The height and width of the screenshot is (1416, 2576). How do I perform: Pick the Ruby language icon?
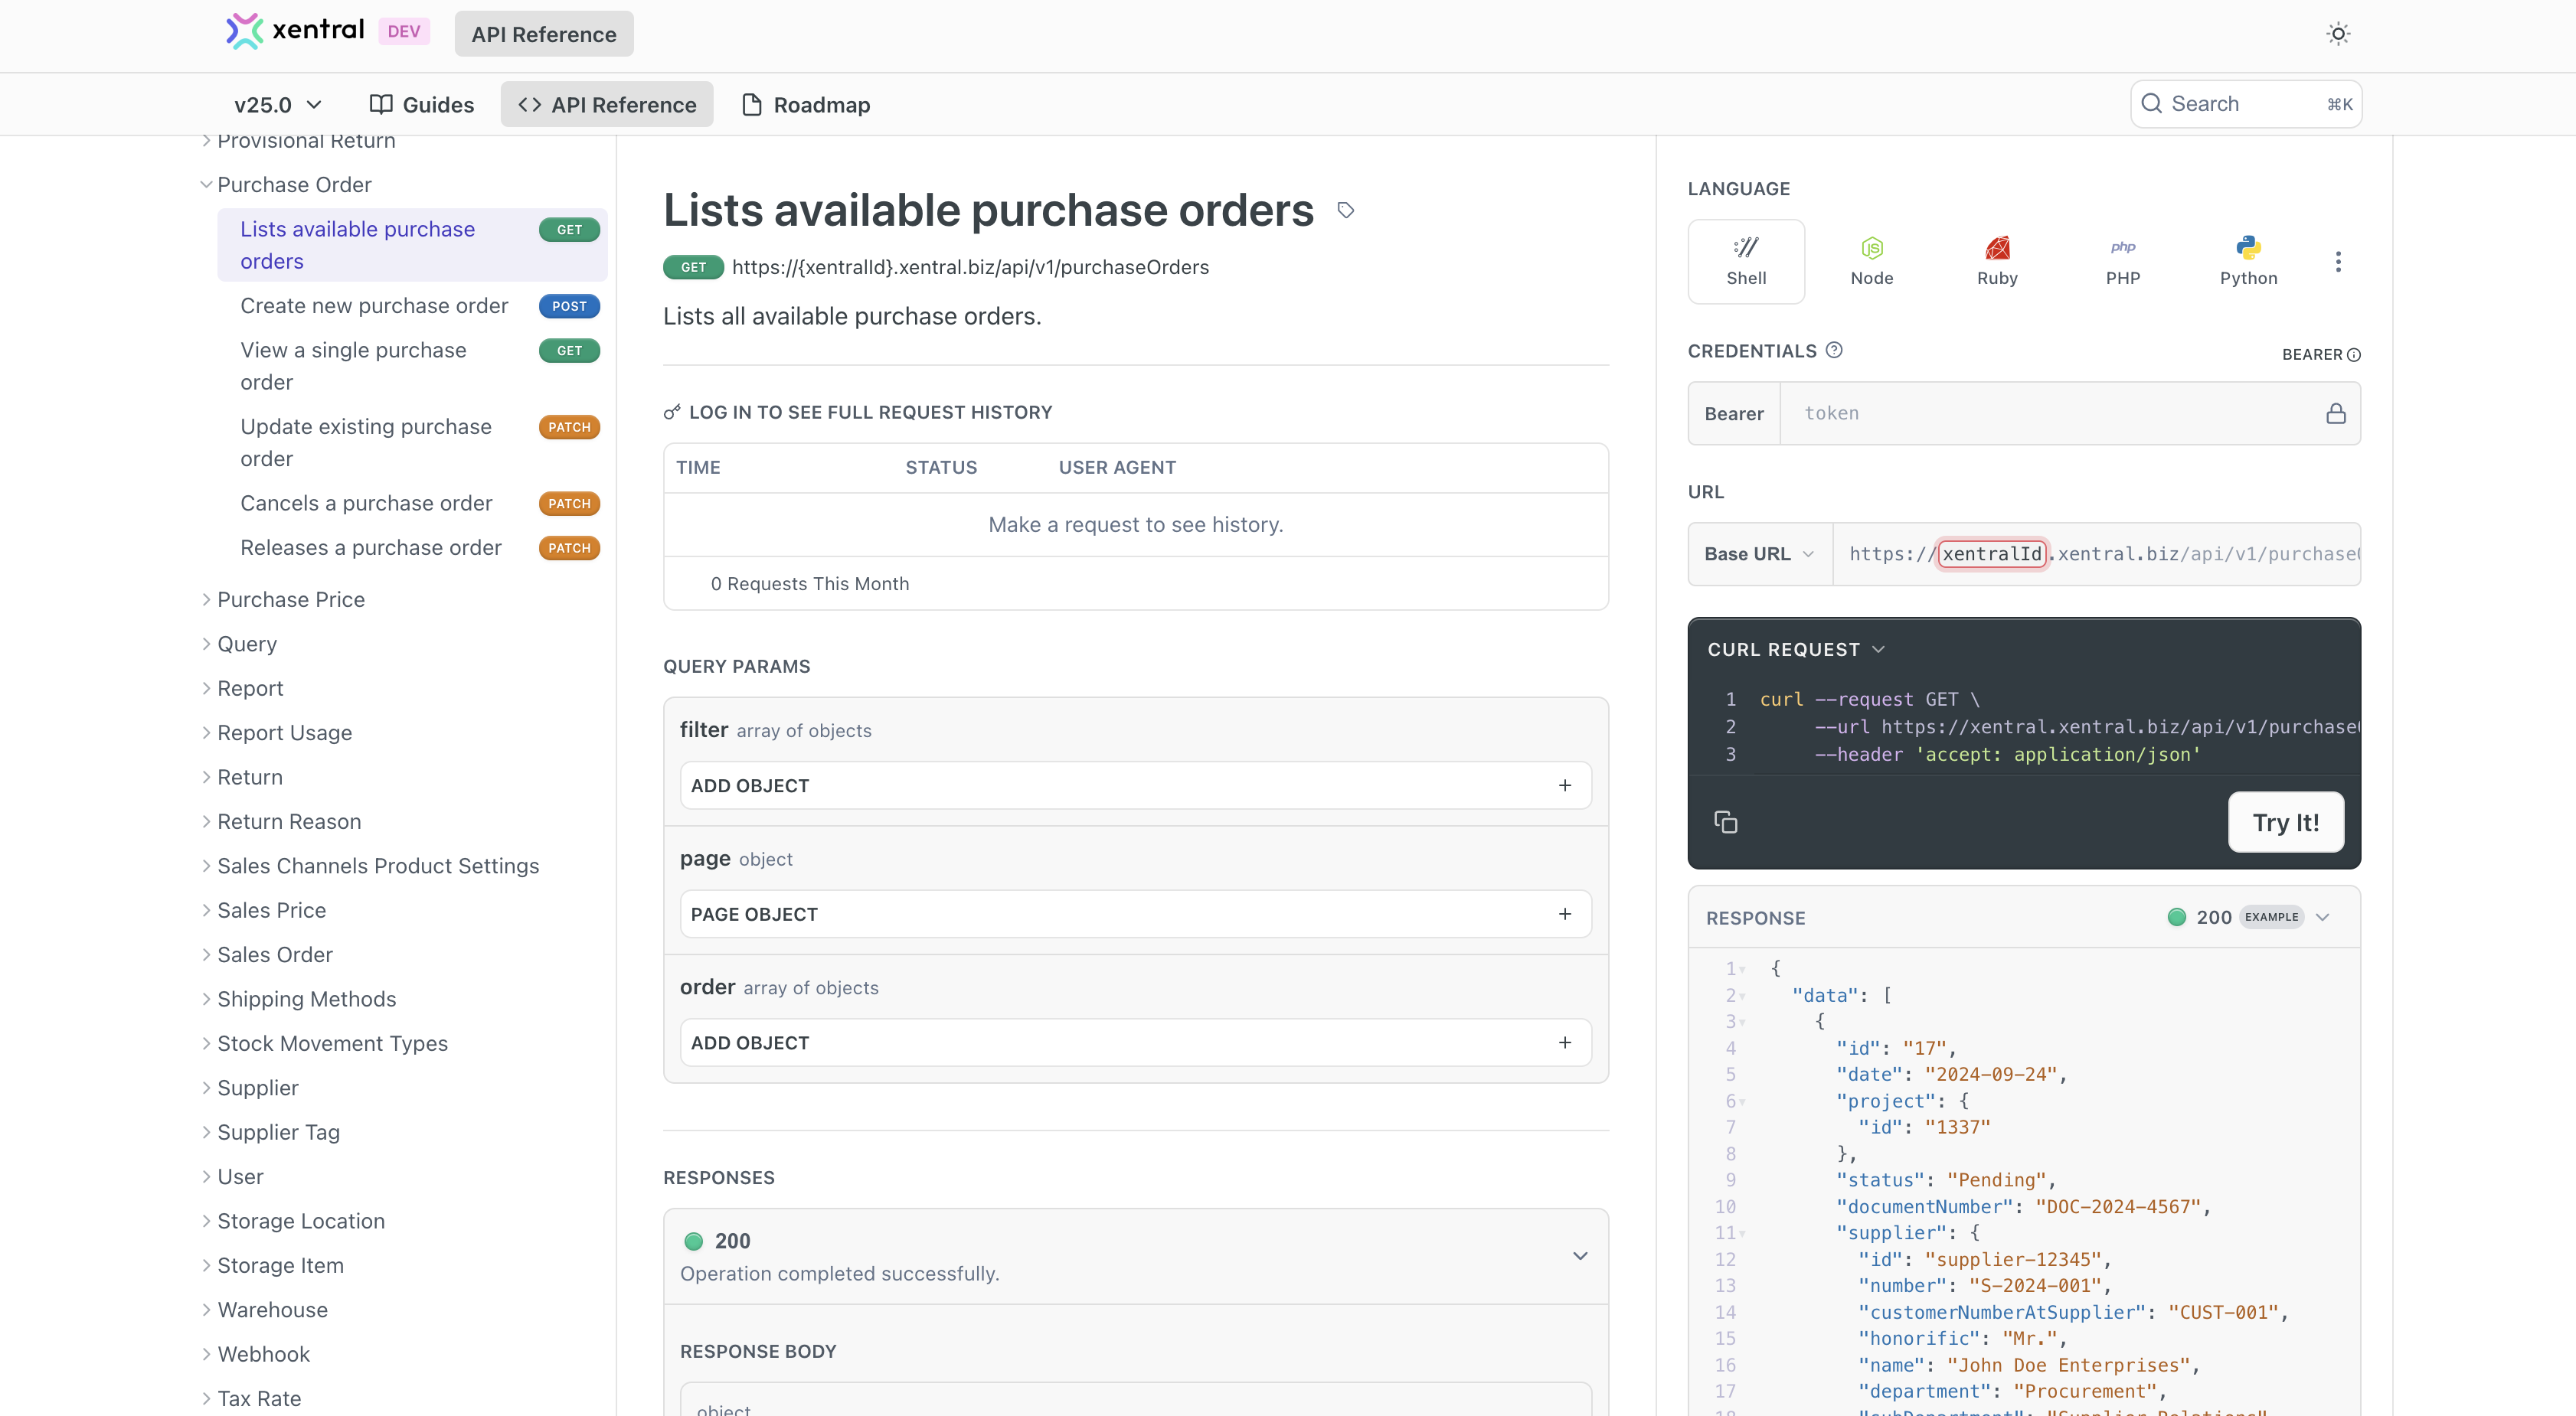coord(1996,261)
